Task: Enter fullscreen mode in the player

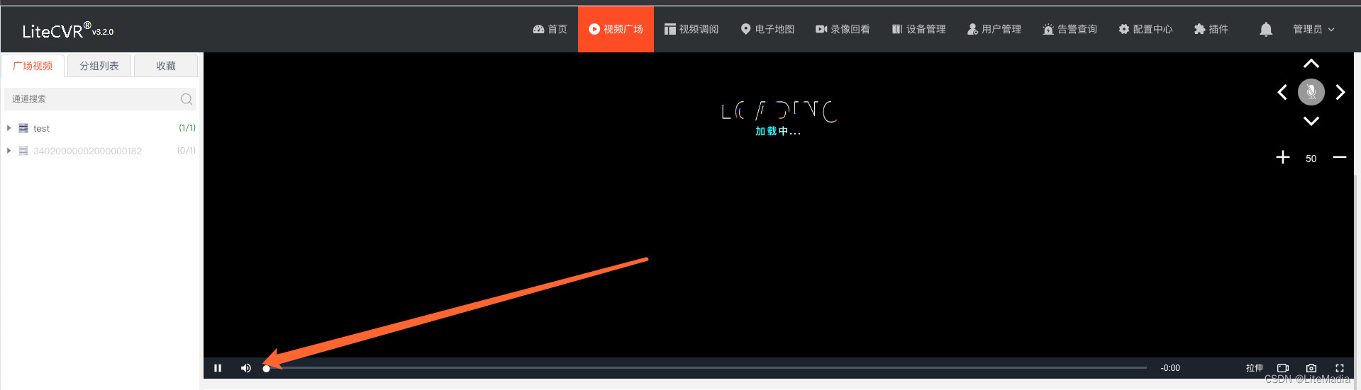Action: [1340, 368]
